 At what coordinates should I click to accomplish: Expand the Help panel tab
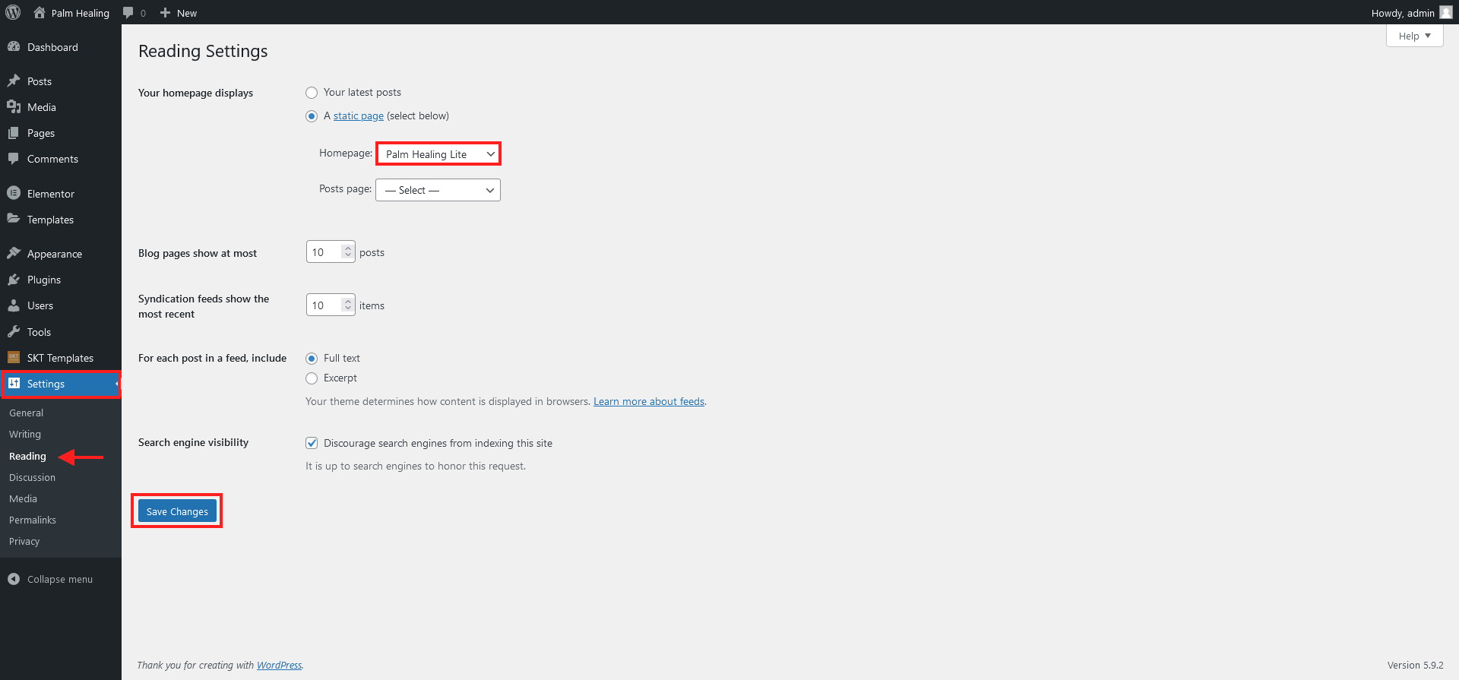(x=1414, y=36)
